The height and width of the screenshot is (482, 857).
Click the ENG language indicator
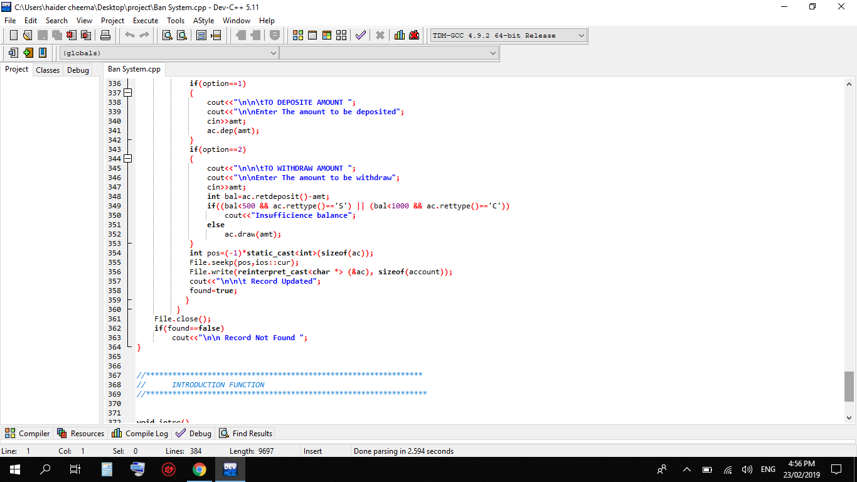click(x=768, y=469)
